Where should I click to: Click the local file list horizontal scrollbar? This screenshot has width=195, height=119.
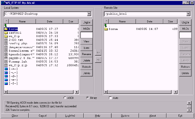pos(40,92)
